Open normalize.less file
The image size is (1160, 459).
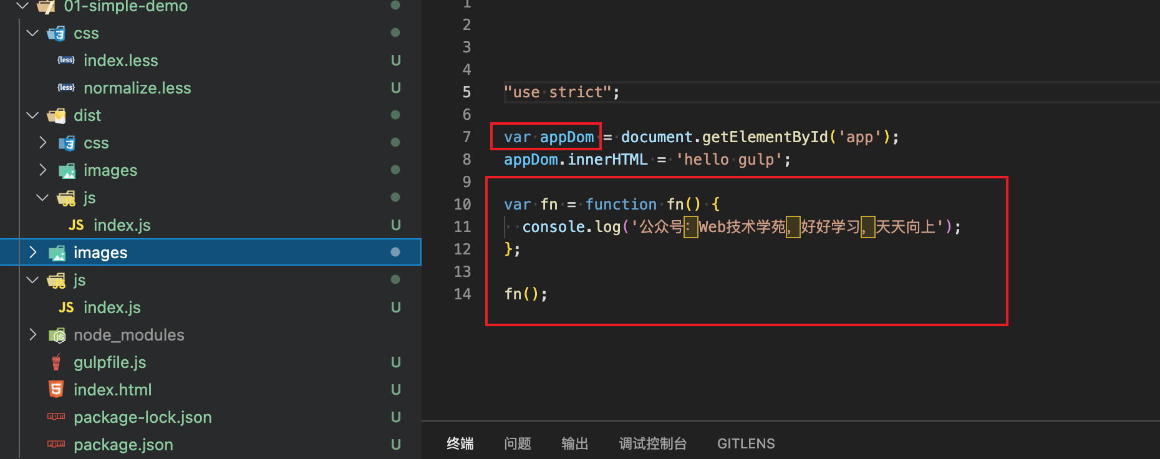[x=137, y=88]
